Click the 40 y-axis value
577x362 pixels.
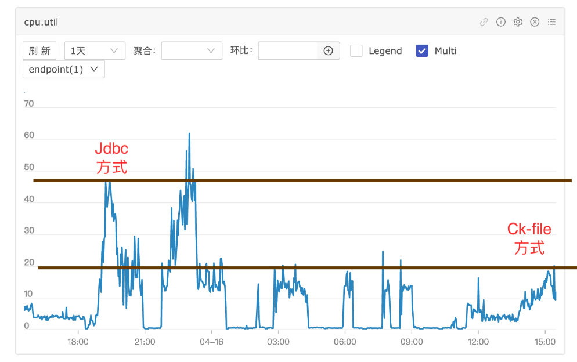pos(28,199)
